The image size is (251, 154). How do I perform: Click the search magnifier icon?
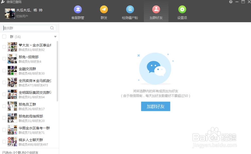point(52,28)
